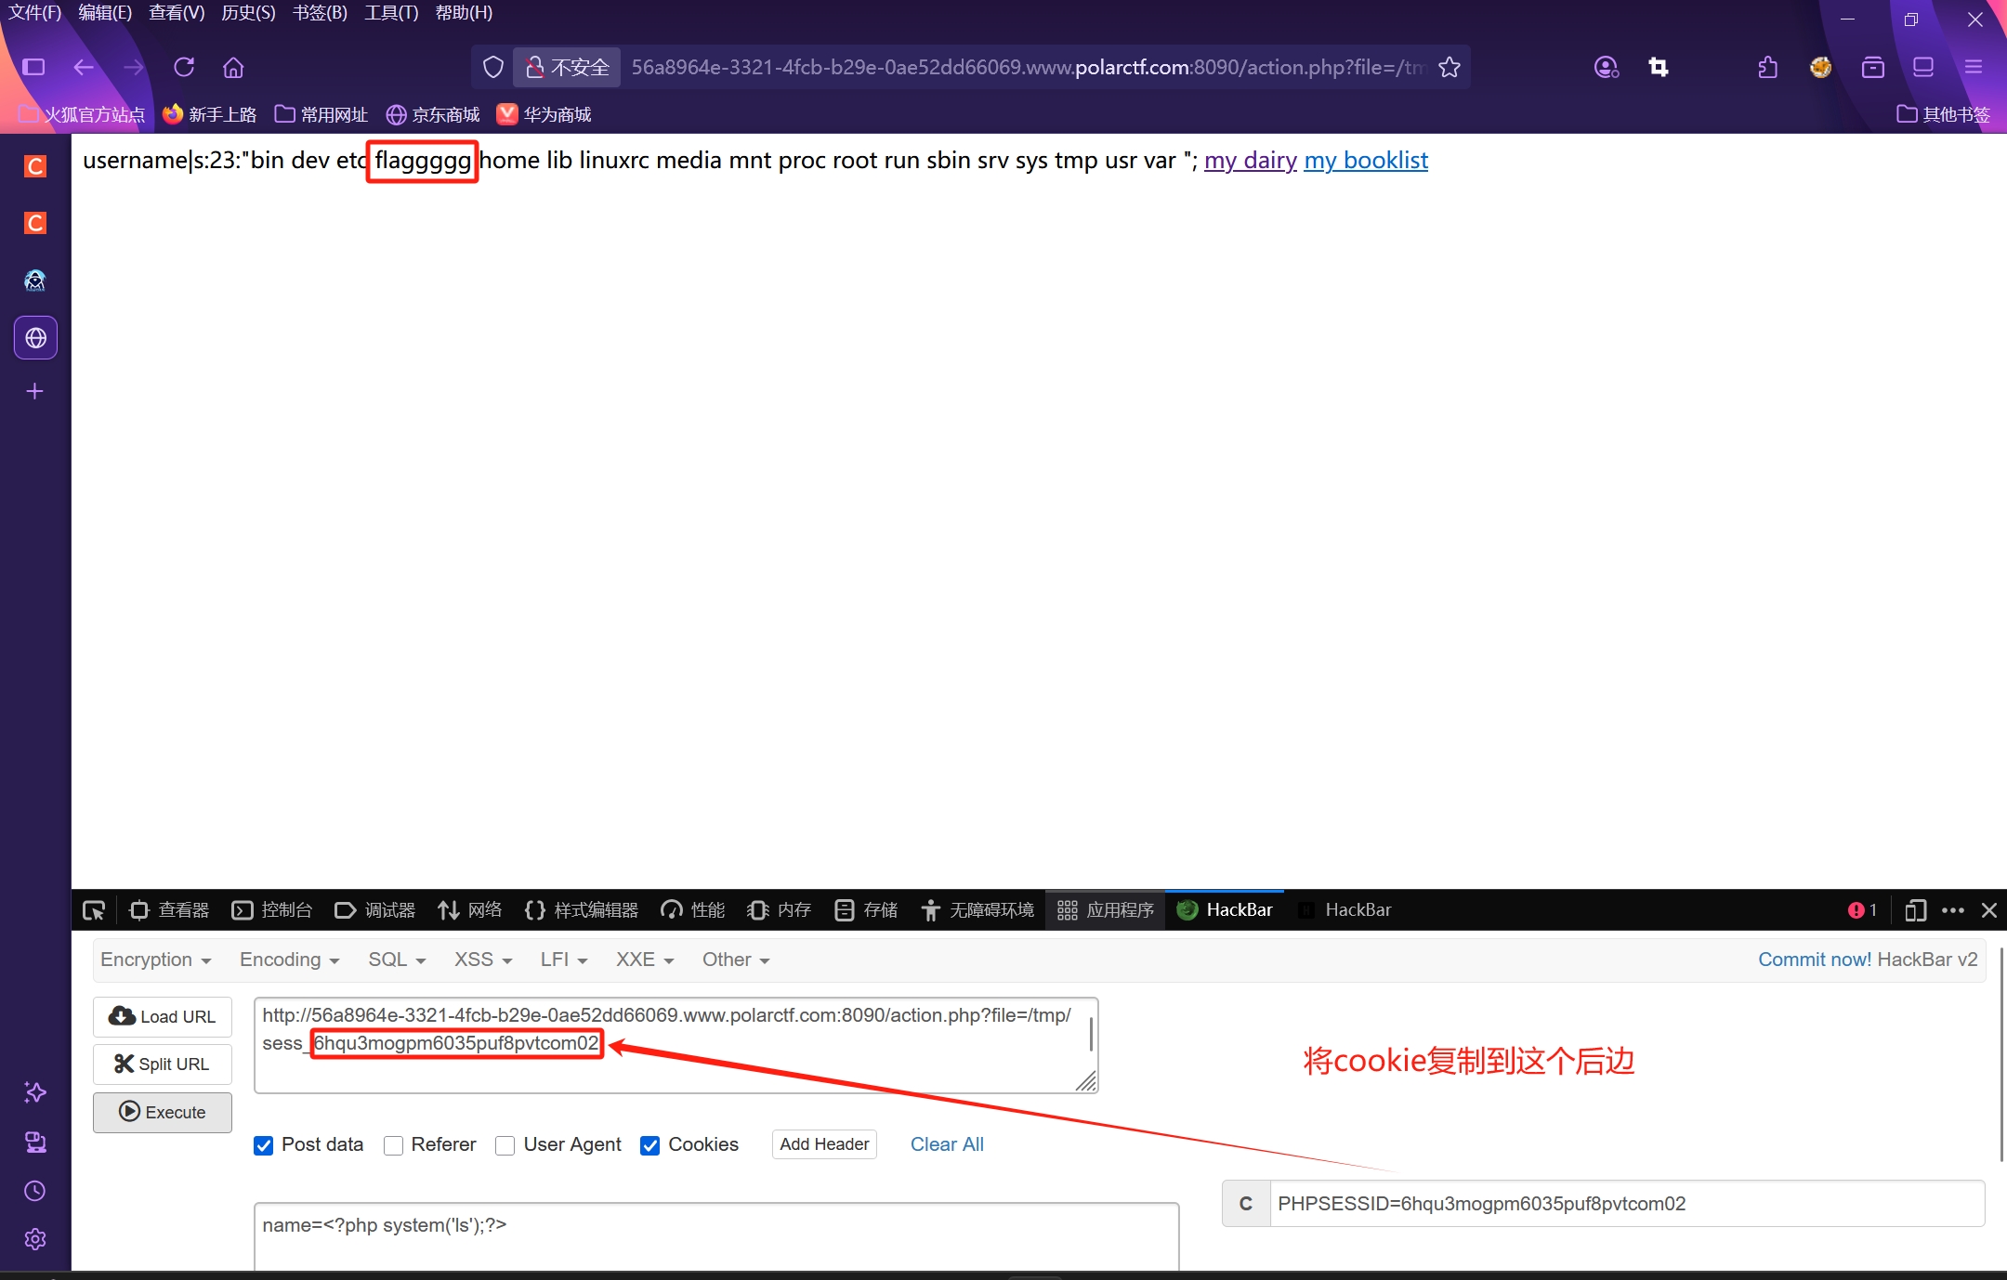Go to the browser home page icon
2007x1280 pixels.
(233, 67)
